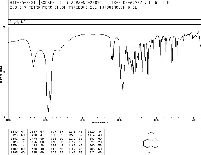Select peak value 1303 in the table

53,152
